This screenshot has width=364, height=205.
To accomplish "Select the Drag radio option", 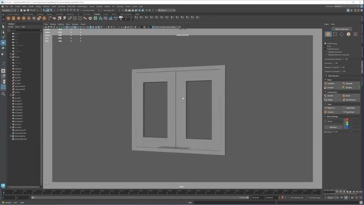I will (x=325, y=46).
